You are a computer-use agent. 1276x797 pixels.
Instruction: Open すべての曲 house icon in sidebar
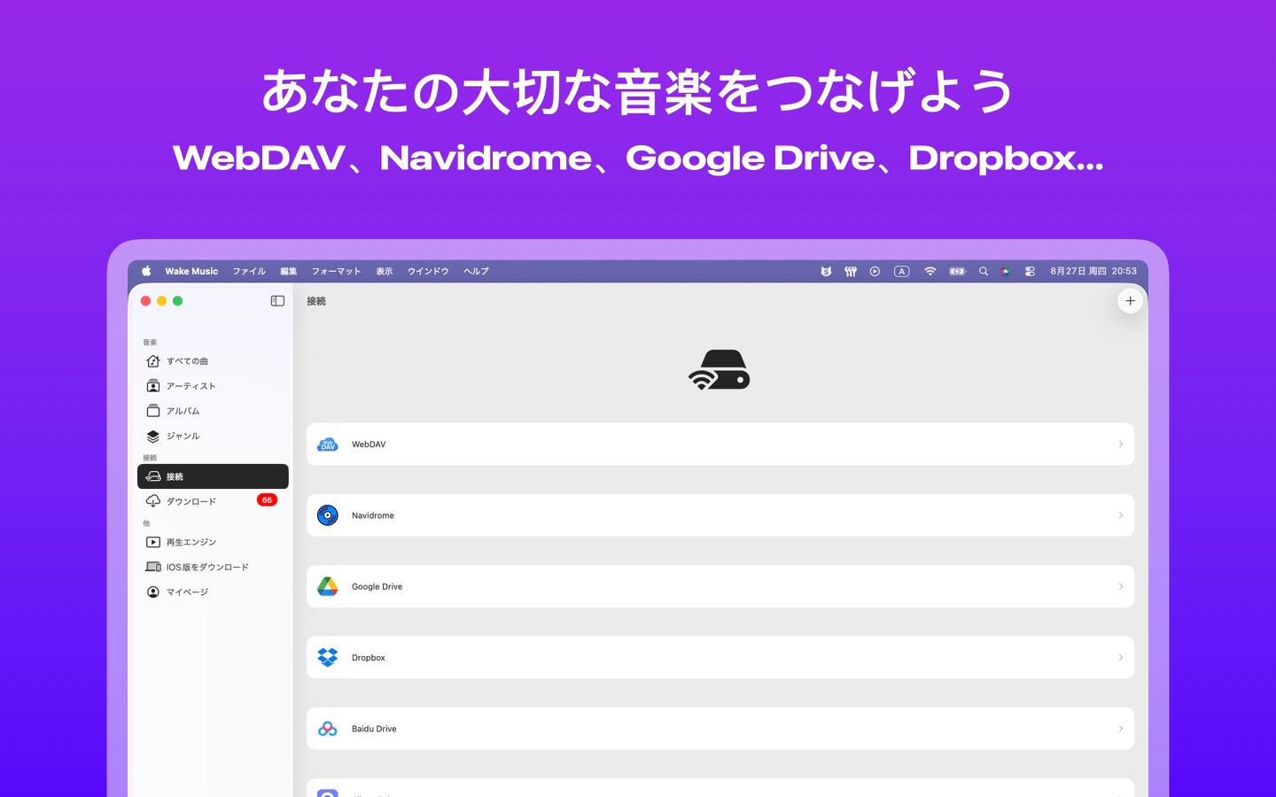[x=153, y=361]
